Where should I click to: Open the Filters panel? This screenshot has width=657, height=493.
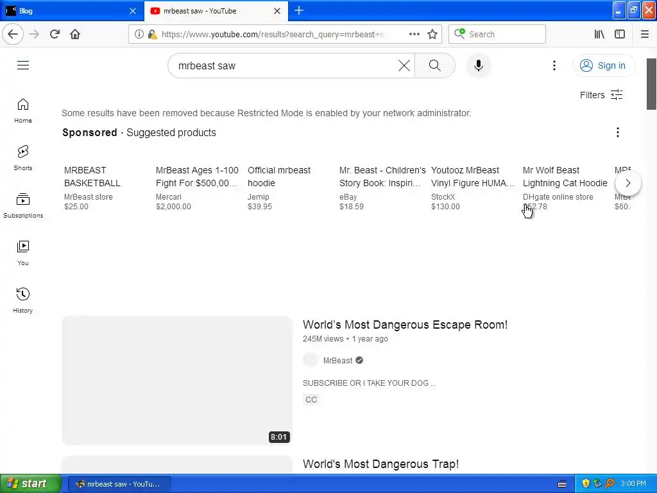coord(601,95)
